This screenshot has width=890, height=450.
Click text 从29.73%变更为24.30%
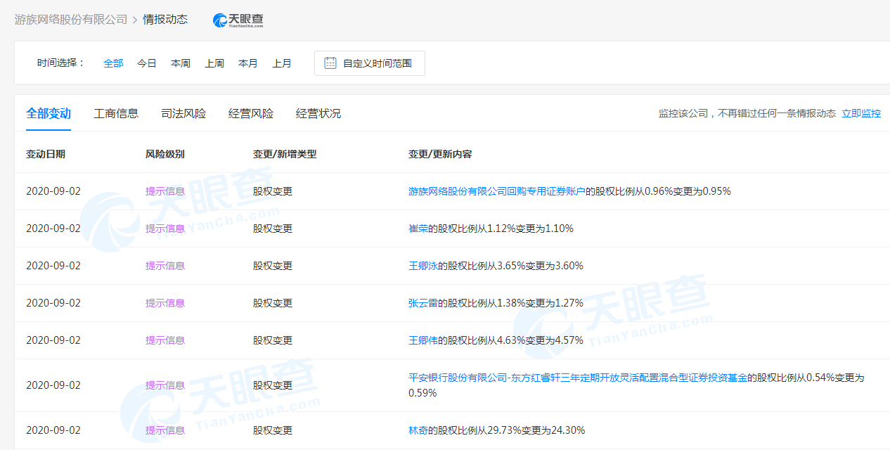point(531,430)
